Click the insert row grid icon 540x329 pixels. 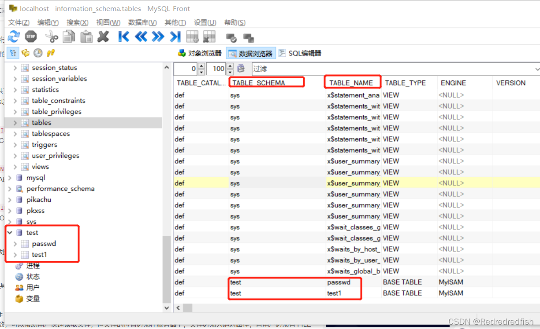pyautogui.click(x=193, y=37)
